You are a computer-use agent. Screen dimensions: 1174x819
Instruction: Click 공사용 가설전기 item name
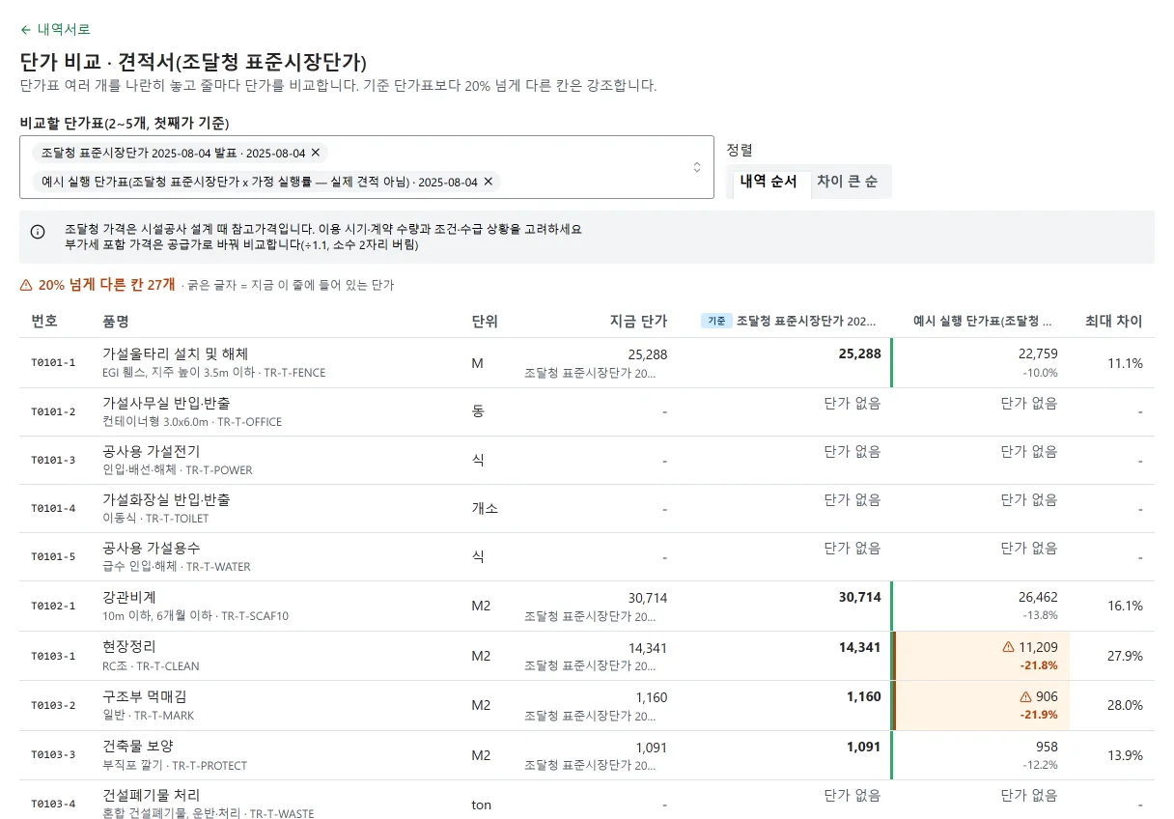[x=151, y=451]
